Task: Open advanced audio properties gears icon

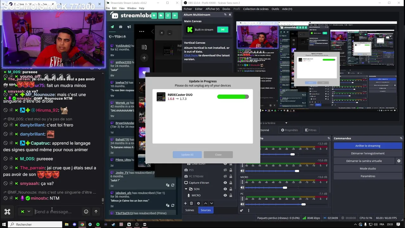Action: 242,210
